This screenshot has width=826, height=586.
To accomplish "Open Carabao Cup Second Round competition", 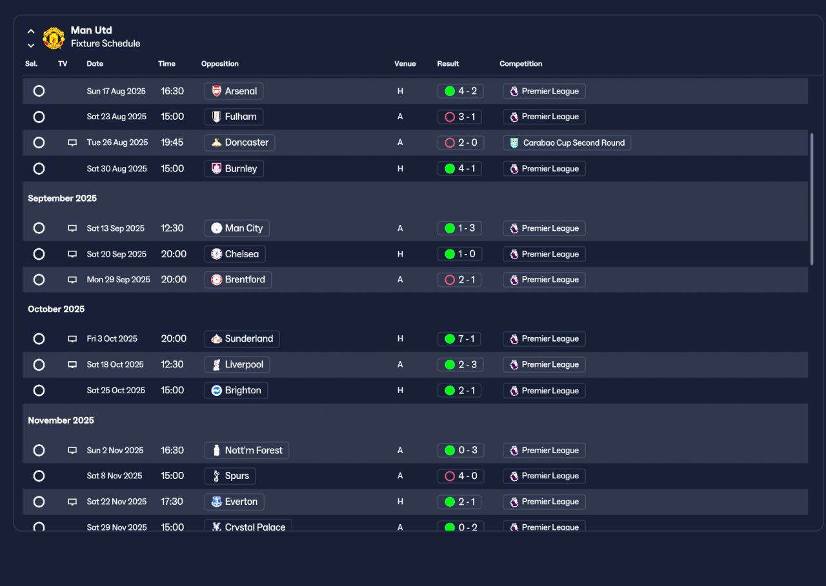I will 567,142.
